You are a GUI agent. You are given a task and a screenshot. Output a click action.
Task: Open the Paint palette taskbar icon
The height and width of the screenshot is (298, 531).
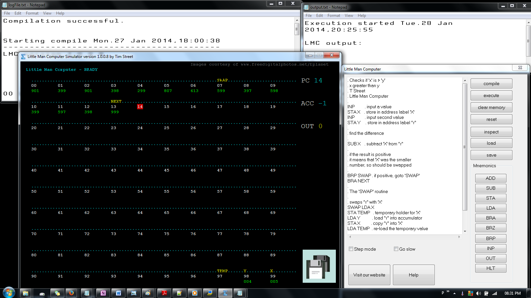(x=148, y=293)
